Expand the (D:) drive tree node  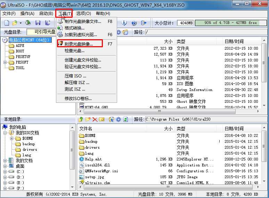(x=5, y=177)
